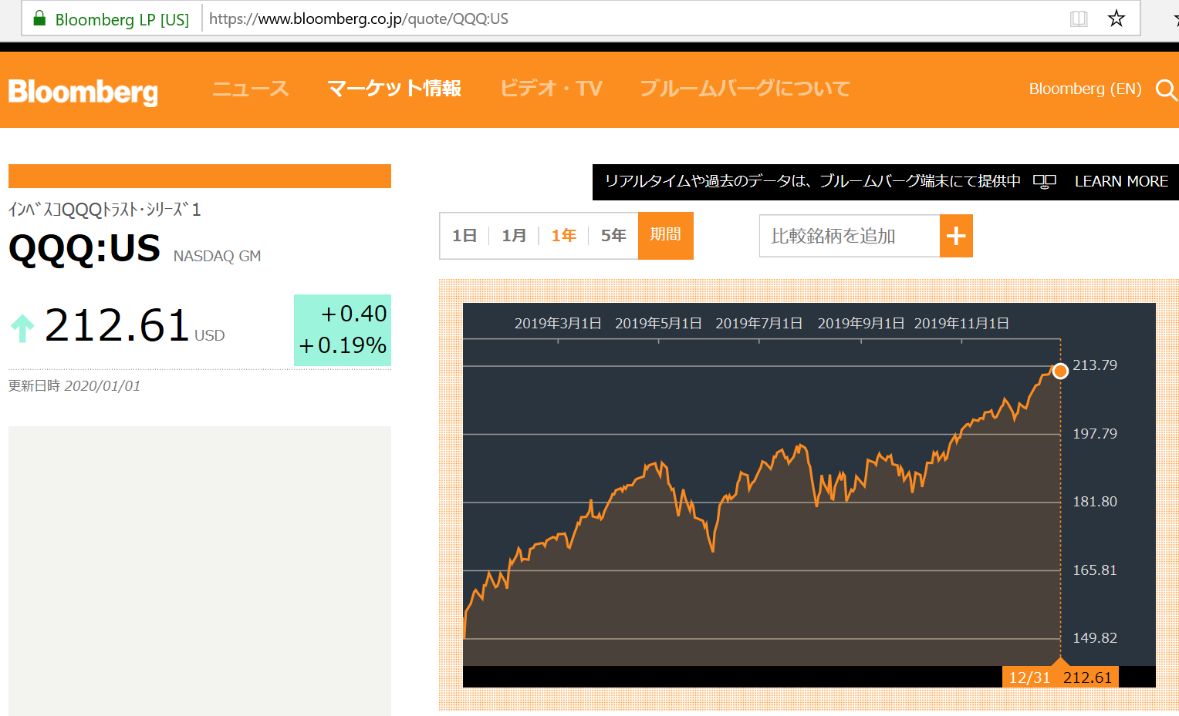Image resolution: width=1179 pixels, height=716 pixels.
Task: Add comparison ticker with orange plus button
Action: click(956, 236)
